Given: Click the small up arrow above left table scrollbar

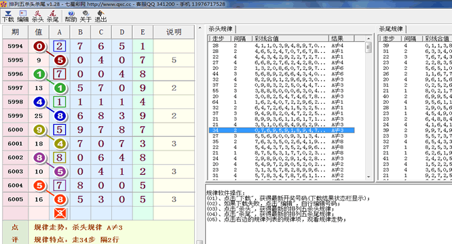Looking at the screenshot, I should (x=200, y=28).
